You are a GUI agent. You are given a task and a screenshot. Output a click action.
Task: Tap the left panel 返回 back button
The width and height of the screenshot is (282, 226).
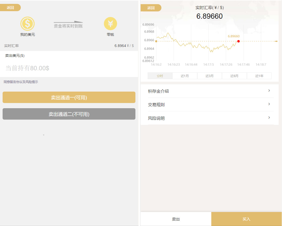[x=10, y=8]
